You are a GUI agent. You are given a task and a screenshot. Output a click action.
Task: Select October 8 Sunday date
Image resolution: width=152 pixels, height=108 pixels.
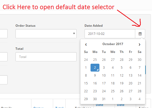click(x=86, y=75)
